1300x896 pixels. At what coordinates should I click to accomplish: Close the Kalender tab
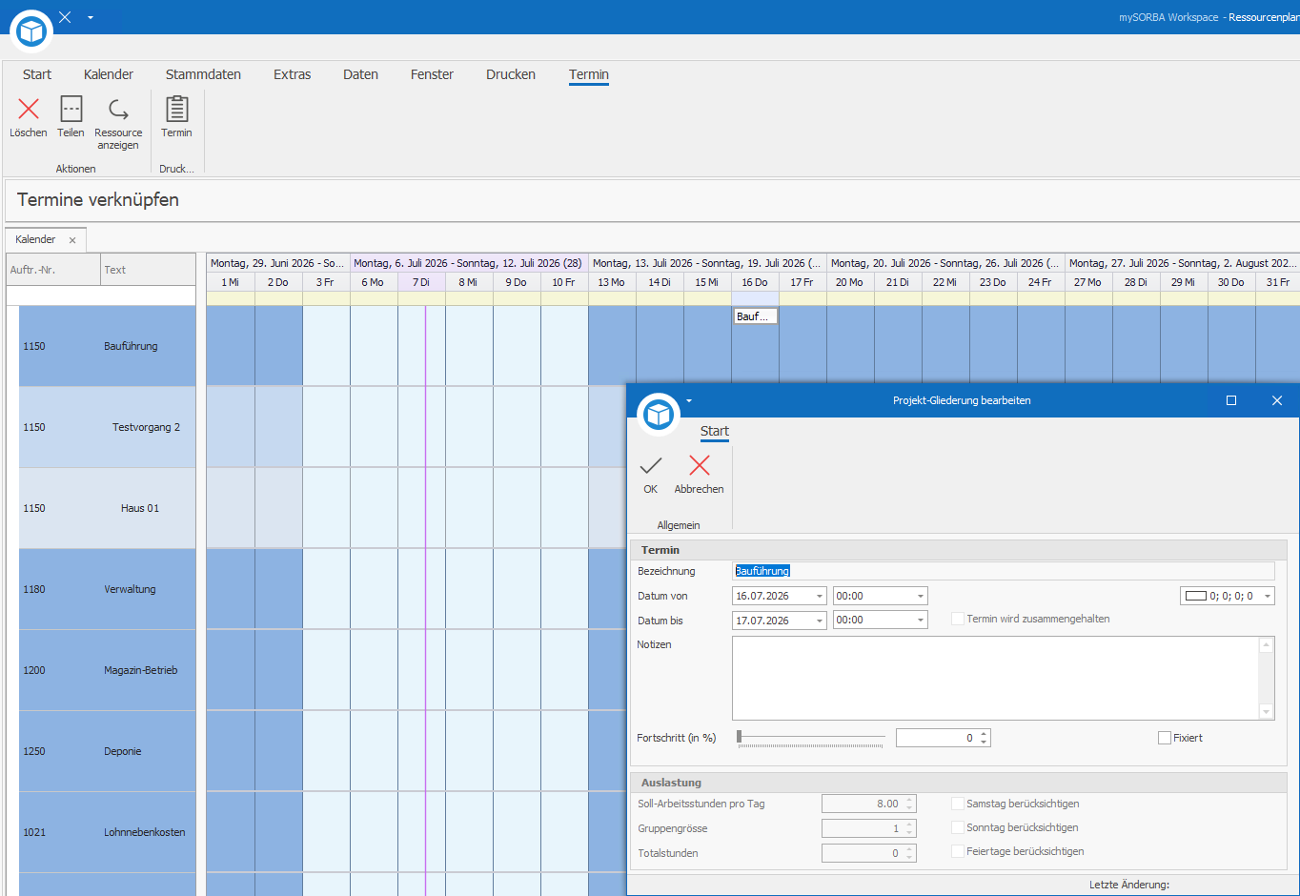(72, 240)
